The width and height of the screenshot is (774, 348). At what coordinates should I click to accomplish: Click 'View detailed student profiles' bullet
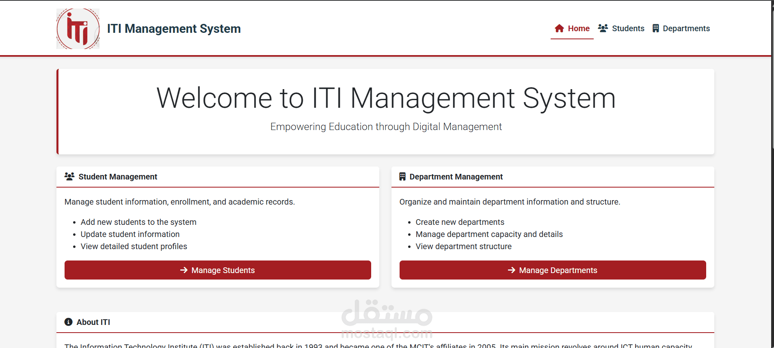tap(134, 246)
